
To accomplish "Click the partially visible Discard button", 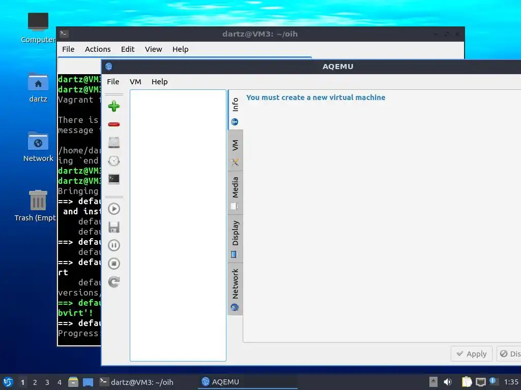I will (x=509, y=354).
